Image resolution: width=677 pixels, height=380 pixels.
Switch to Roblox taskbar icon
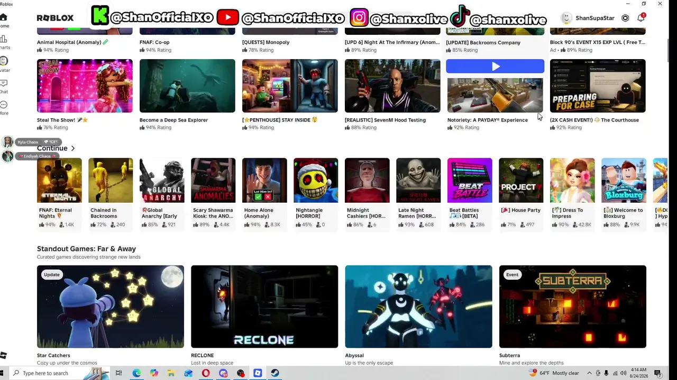[258, 373]
